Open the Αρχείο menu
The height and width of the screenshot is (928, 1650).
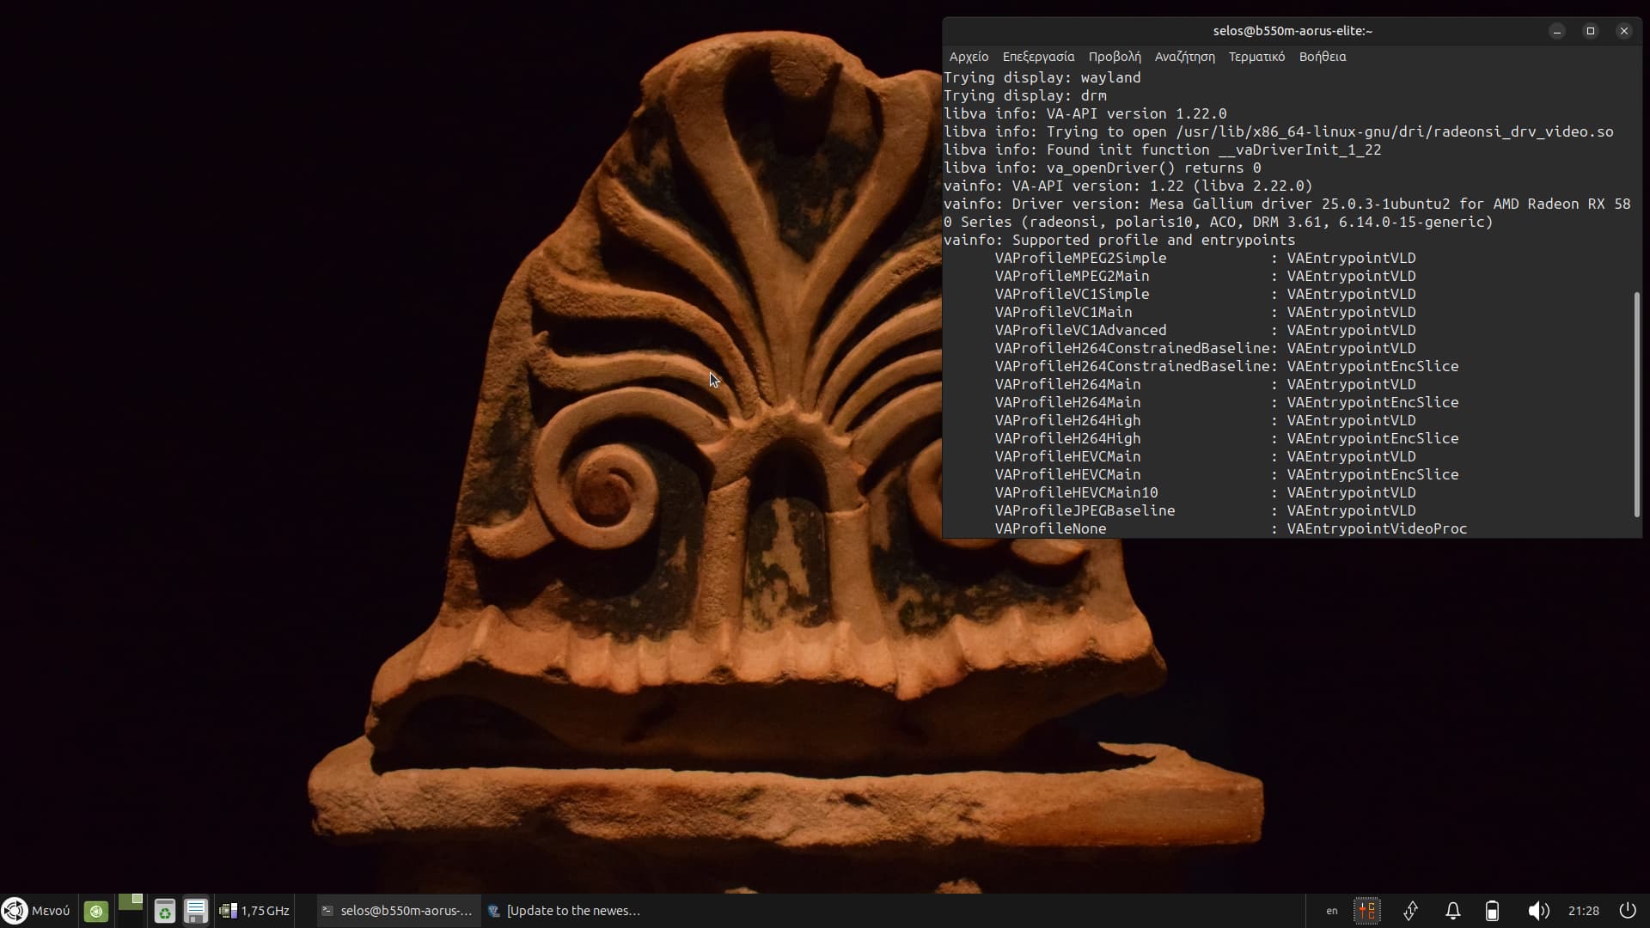969,57
